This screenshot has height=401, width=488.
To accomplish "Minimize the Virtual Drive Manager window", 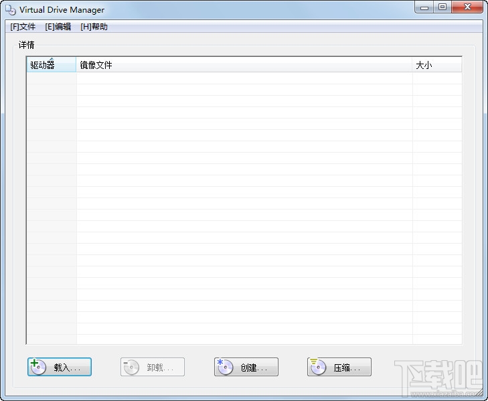I will pyautogui.click(x=424, y=7).
